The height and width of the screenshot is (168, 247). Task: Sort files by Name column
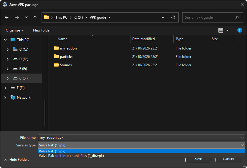point(62,39)
